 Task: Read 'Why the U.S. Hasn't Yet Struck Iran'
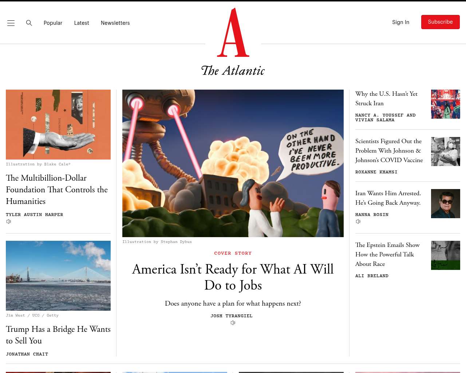pyautogui.click(x=386, y=98)
